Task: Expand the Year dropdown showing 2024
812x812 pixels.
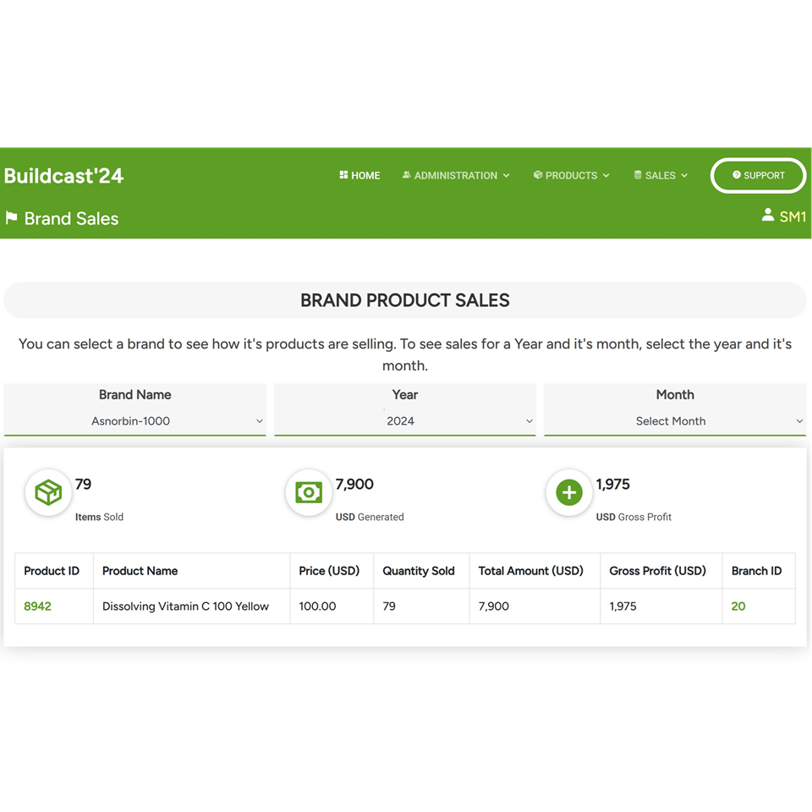Action: tap(404, 421)
